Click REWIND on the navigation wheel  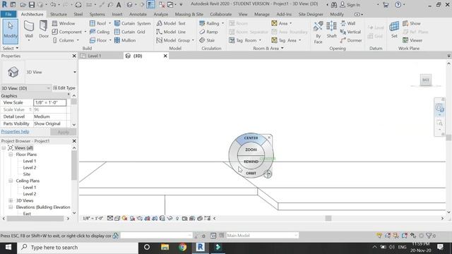pyautogui.click(x=251, y=162)
